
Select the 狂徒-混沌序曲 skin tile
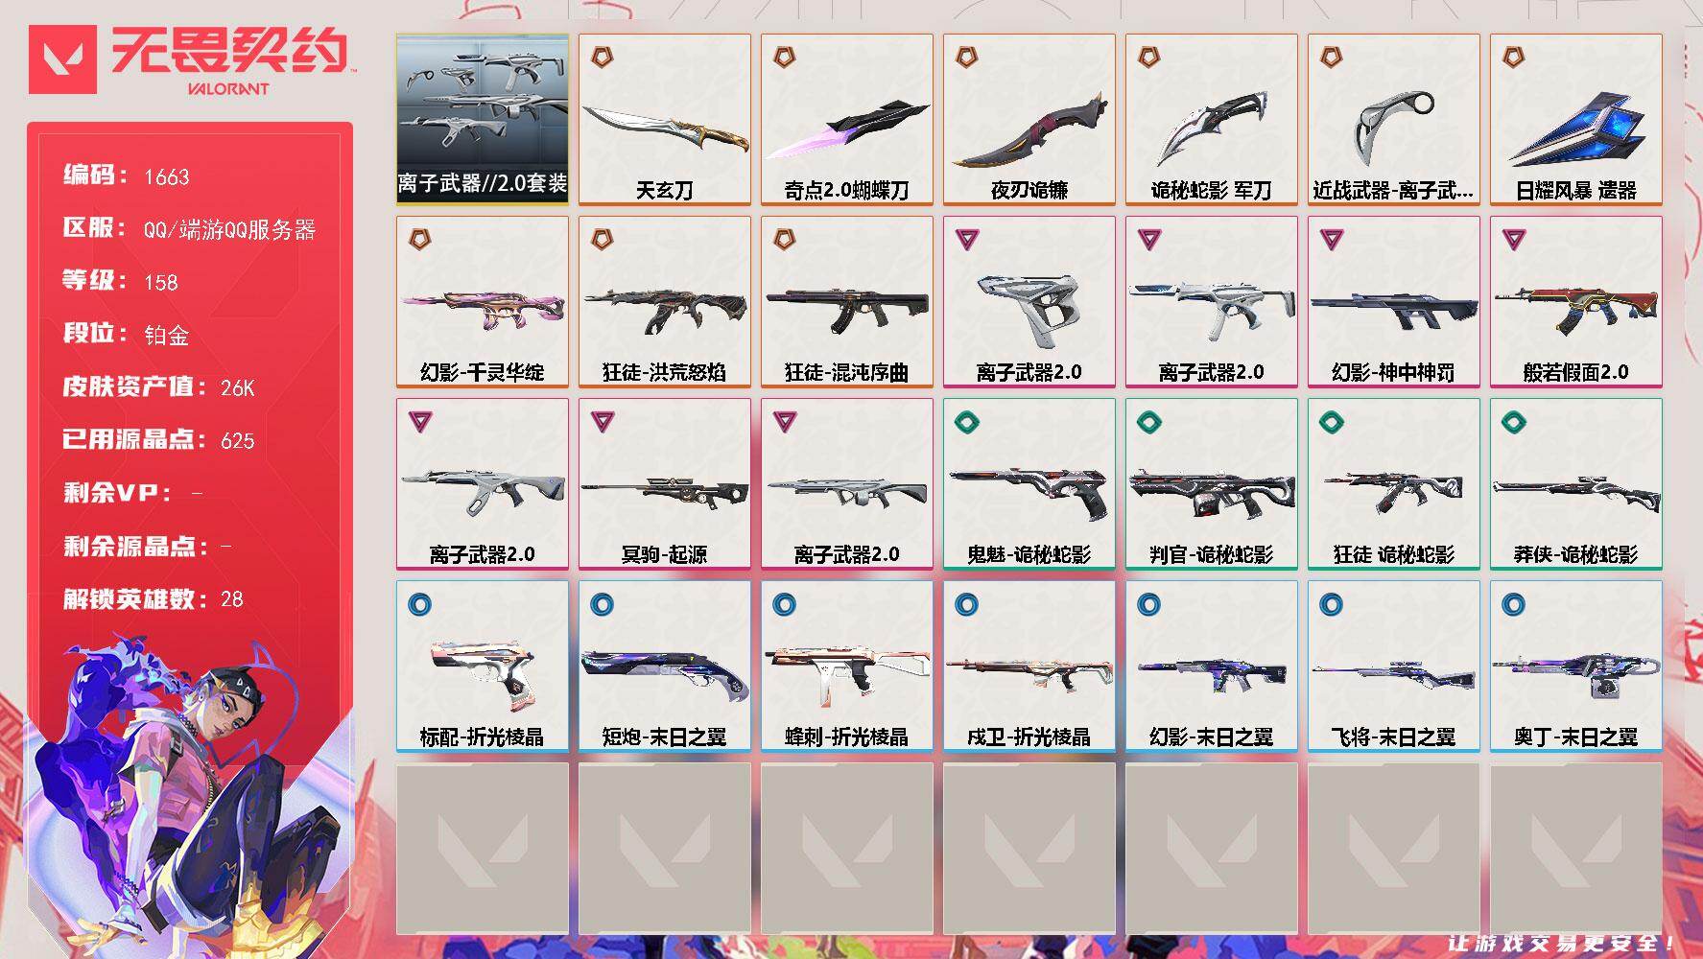pos(847,302)
